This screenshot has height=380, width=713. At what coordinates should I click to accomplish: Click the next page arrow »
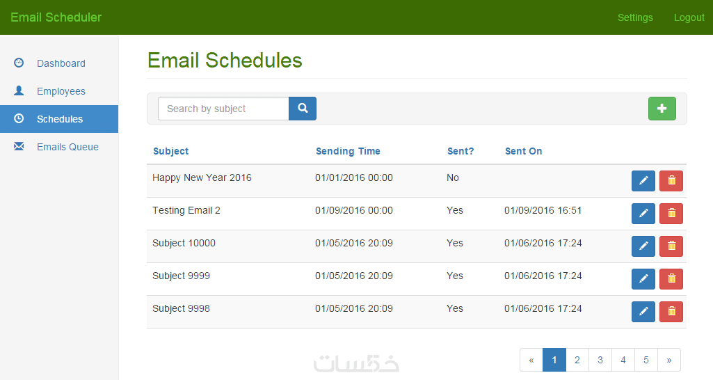coord(668,360)
